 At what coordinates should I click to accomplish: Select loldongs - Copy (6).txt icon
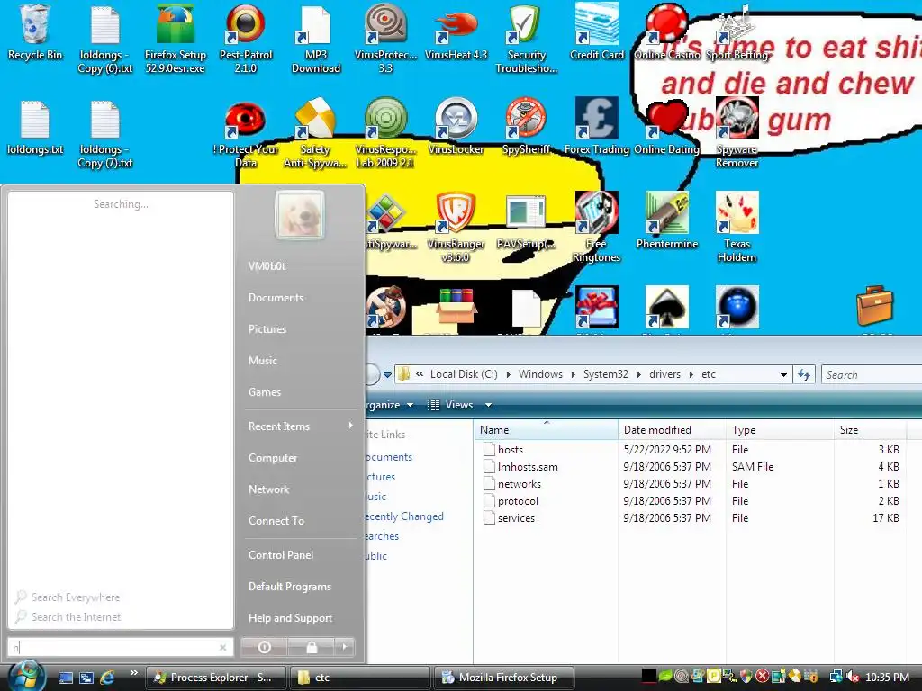point(105,39)
